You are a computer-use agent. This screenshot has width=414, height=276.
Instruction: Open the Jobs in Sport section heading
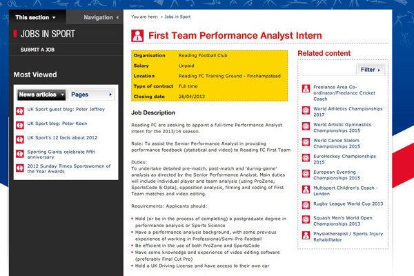[x=48, y=34]
